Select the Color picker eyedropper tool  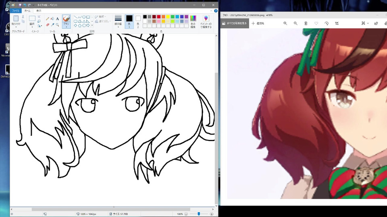coord(52,25)
